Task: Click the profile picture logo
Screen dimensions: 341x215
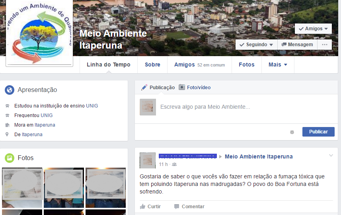Action: (x=39, y=34)
